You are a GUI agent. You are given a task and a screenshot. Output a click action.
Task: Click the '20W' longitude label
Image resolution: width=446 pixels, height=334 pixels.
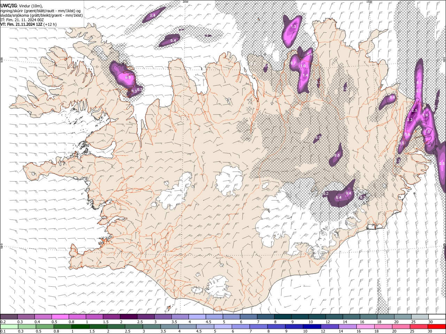click(186, 2)
